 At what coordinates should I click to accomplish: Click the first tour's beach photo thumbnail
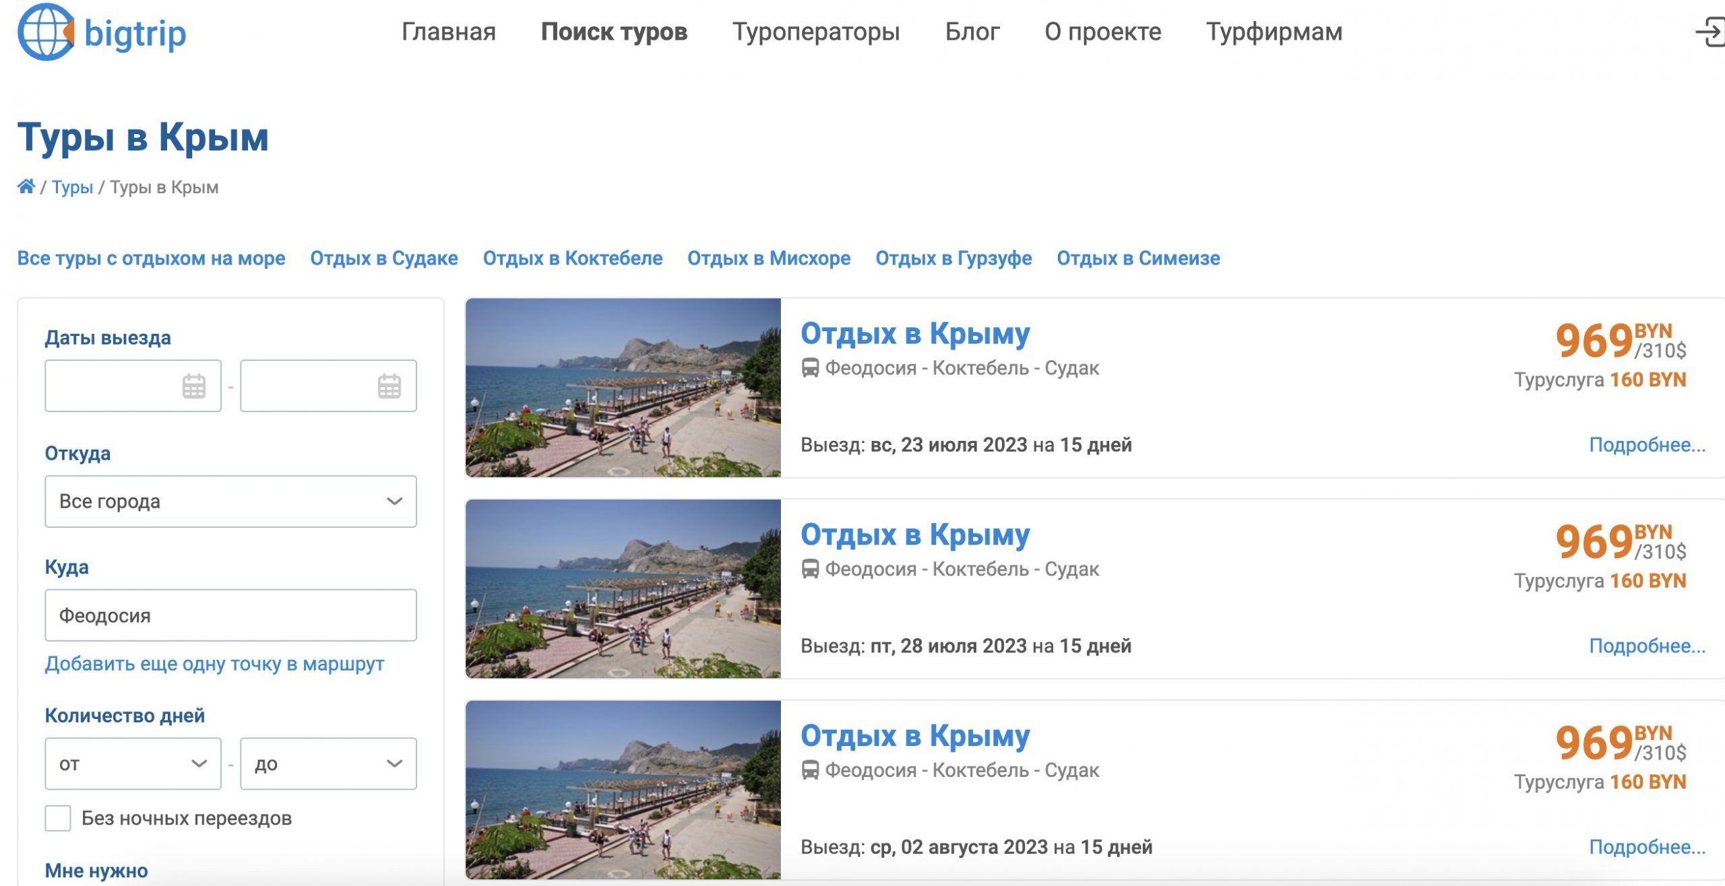click(x=623, y=390)
